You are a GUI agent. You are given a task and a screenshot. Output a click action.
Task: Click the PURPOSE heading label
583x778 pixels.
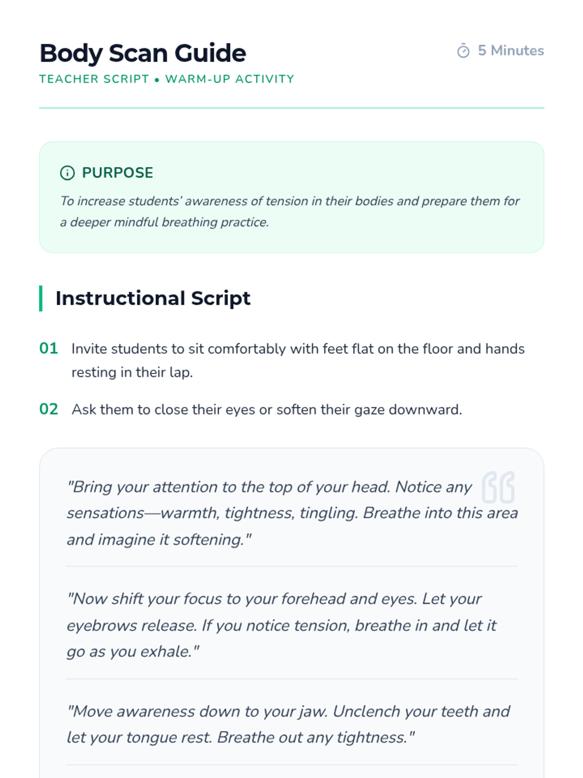coord(118,173)
